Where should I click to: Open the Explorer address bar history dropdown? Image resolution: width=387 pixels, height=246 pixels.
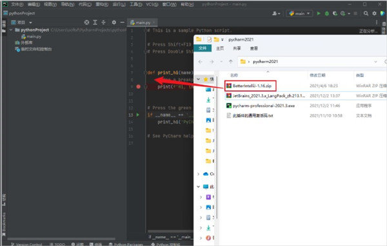click(x=375, y=62)
